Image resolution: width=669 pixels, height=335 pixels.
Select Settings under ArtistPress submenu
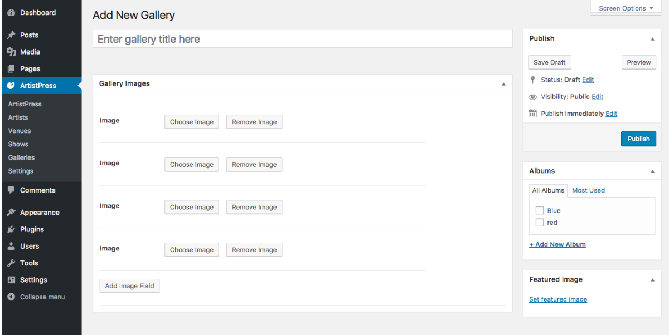click(21, 171)
